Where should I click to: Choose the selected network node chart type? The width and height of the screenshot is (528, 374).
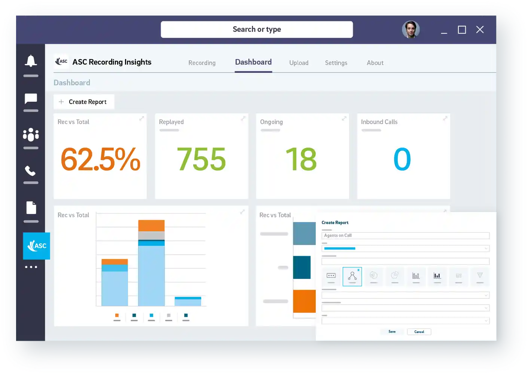pos(352,276)
